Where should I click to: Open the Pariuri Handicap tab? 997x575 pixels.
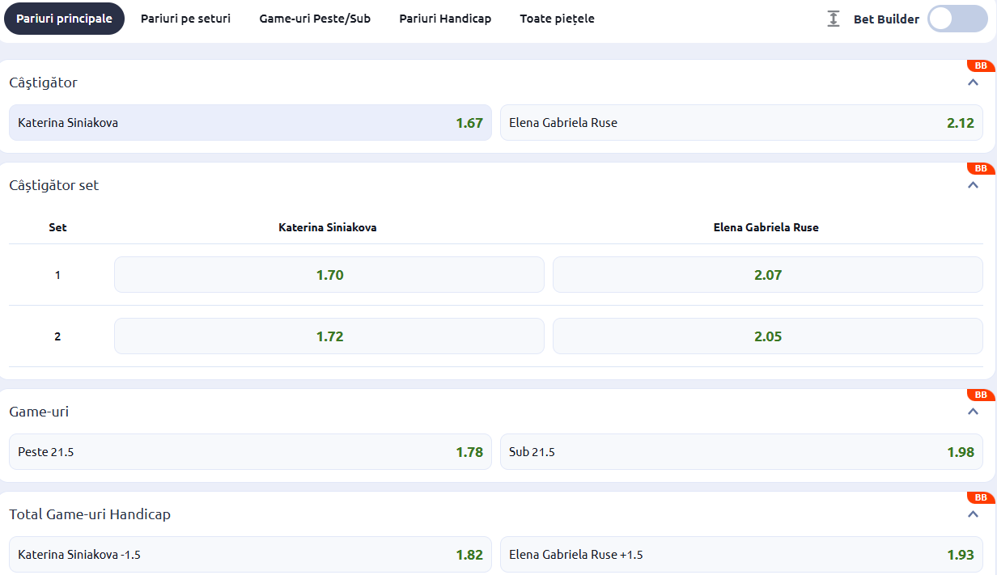[x=445, y=19]
